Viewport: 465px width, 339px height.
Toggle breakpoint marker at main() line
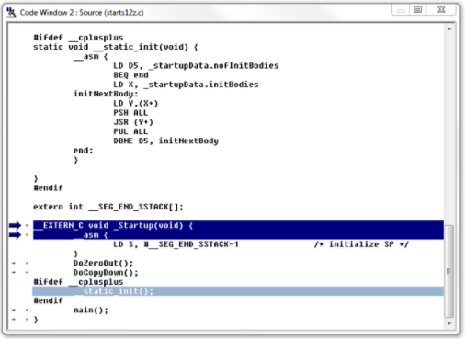point(27,310)
